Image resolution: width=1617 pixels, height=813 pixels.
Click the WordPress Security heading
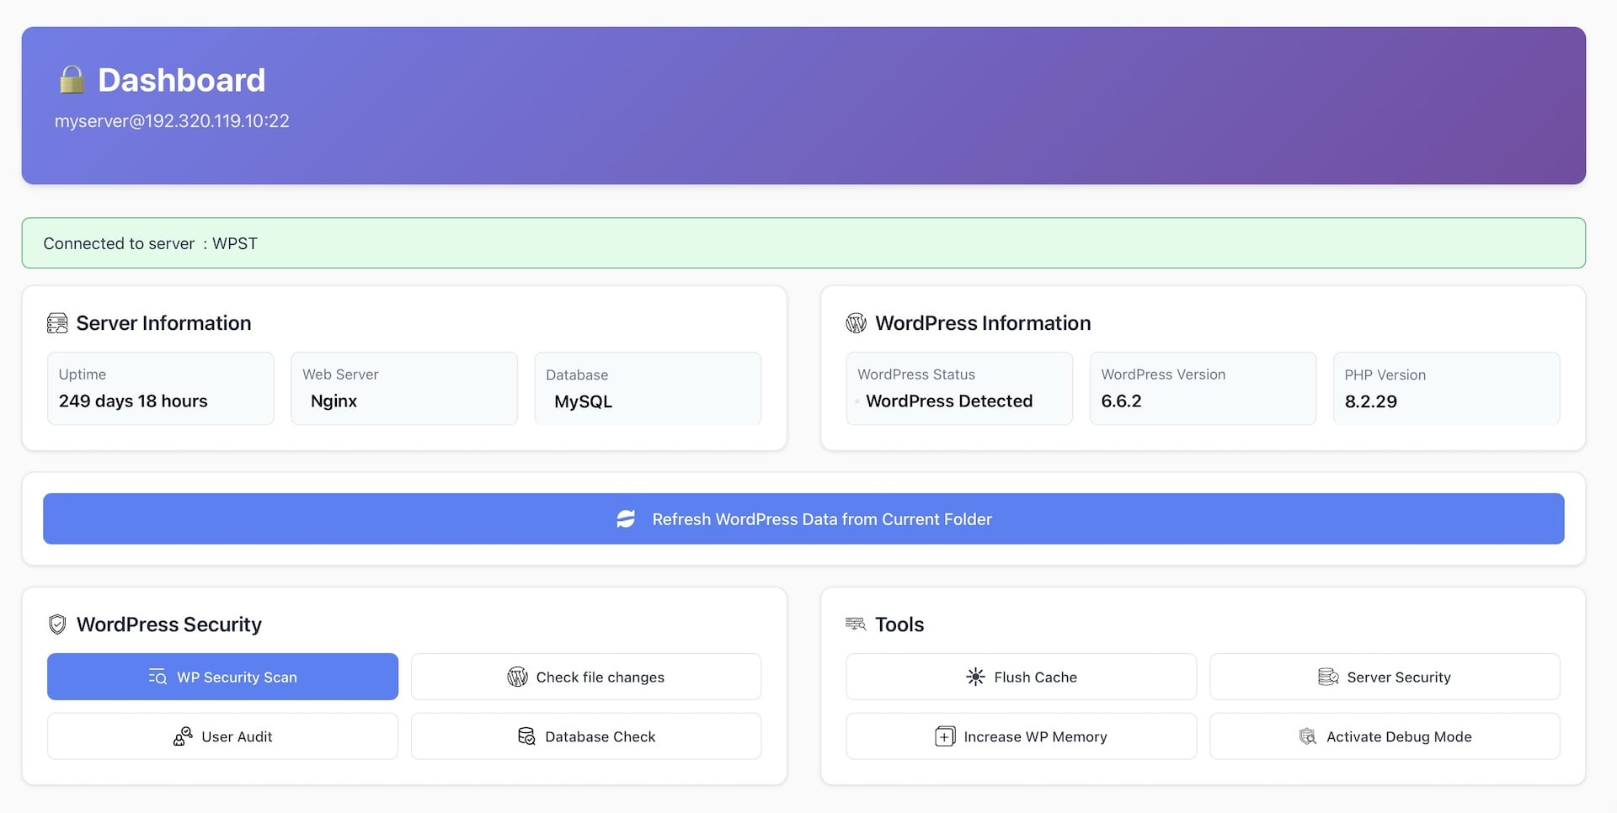169,624
